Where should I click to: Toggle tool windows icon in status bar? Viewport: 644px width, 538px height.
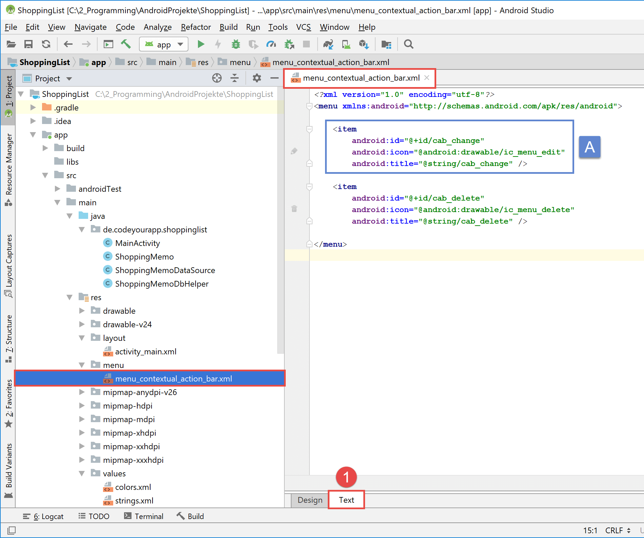click(12, 530)
